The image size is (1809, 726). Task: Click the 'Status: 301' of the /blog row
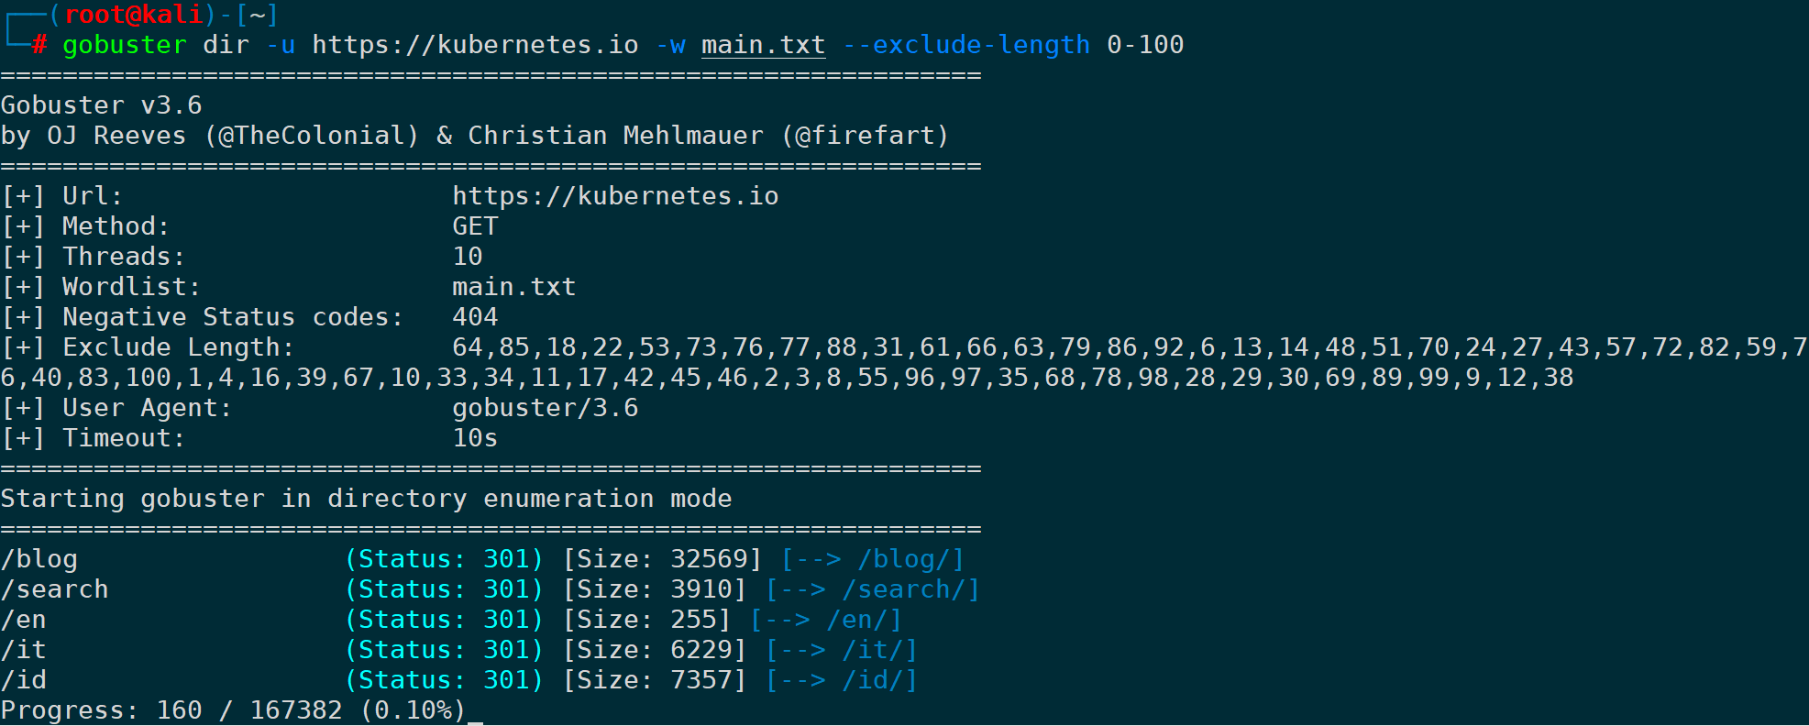point(444,559)
